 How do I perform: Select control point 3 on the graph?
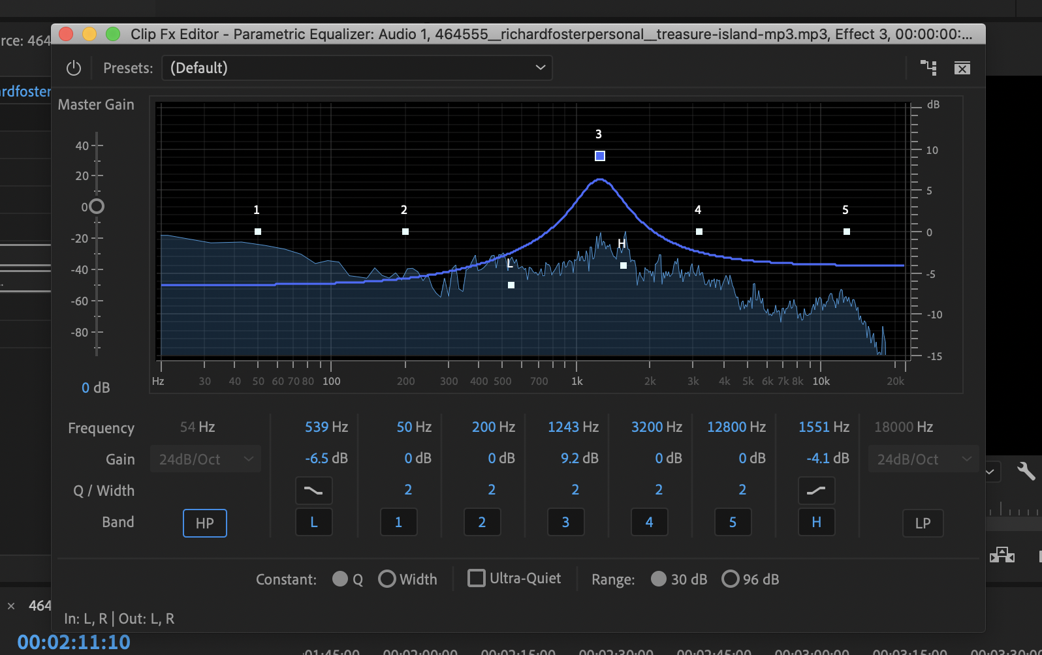coord(600,156)
